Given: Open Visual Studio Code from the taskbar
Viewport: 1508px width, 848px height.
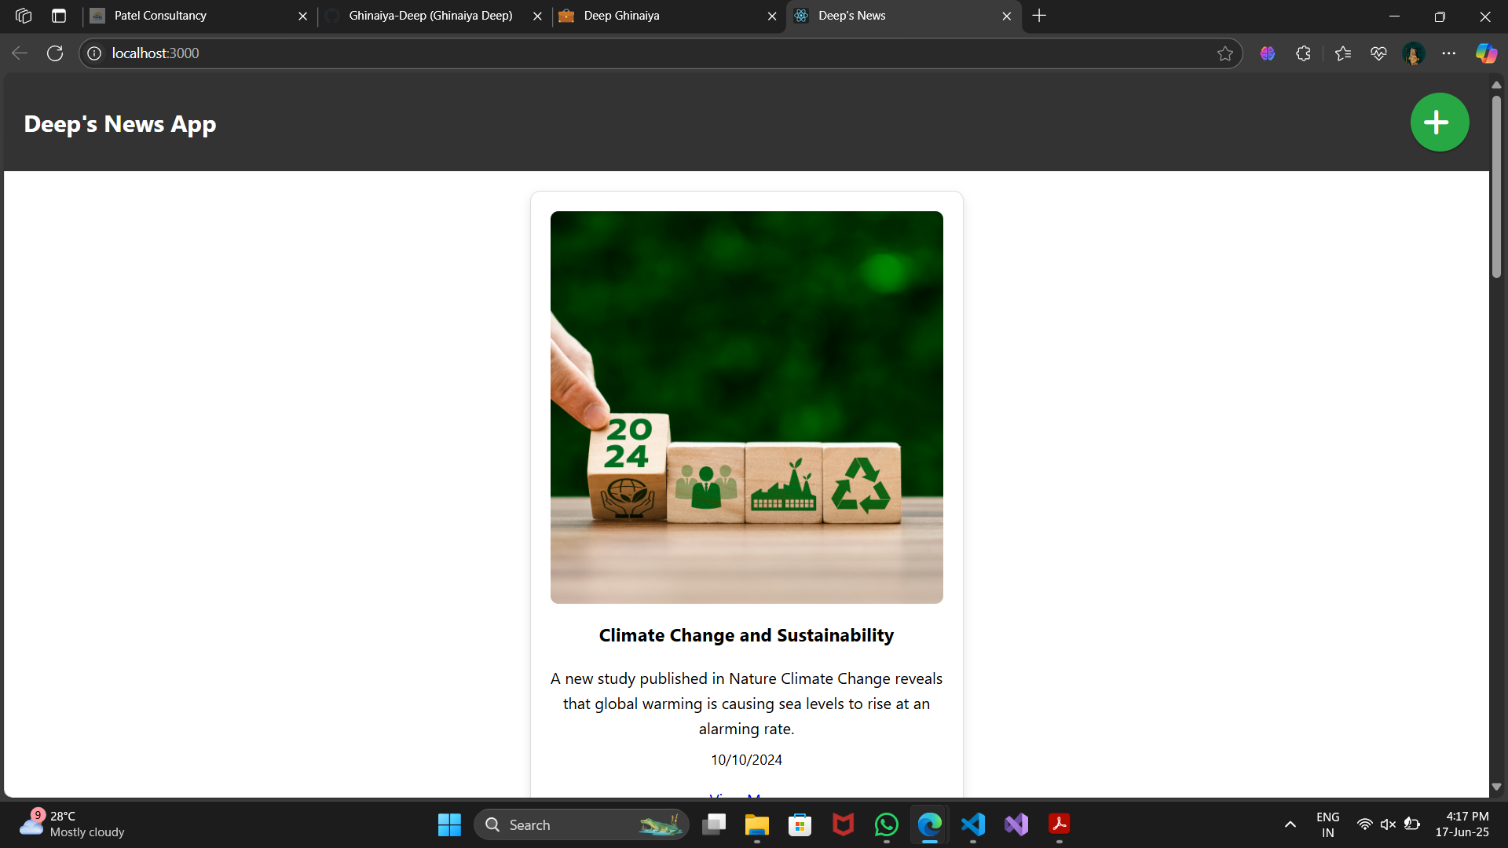Looking at the screenshot, I should pos(973,824).
